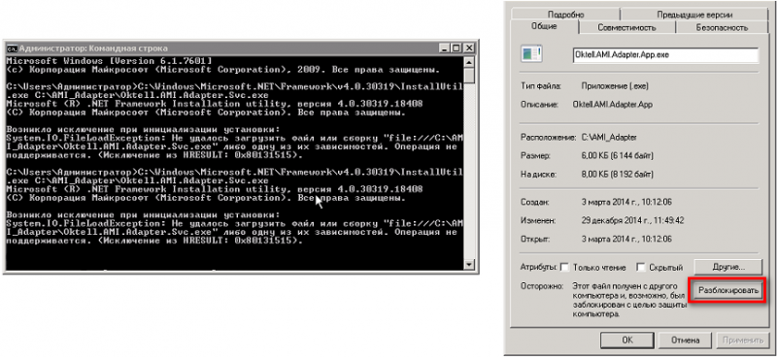Click the 8,00 КБ (8 192 байт) value
The width and height of the screenshot is (777, 357).
[617, 175]
